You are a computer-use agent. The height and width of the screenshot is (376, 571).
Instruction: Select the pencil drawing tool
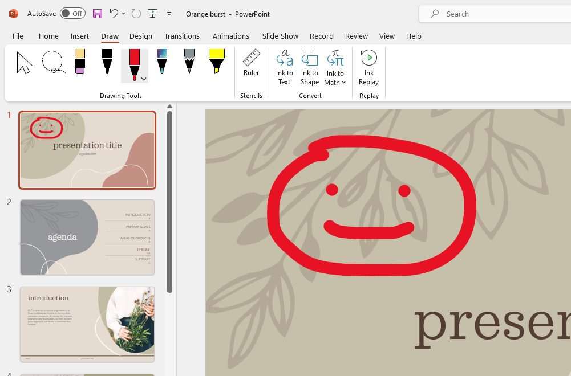[189, 62]
